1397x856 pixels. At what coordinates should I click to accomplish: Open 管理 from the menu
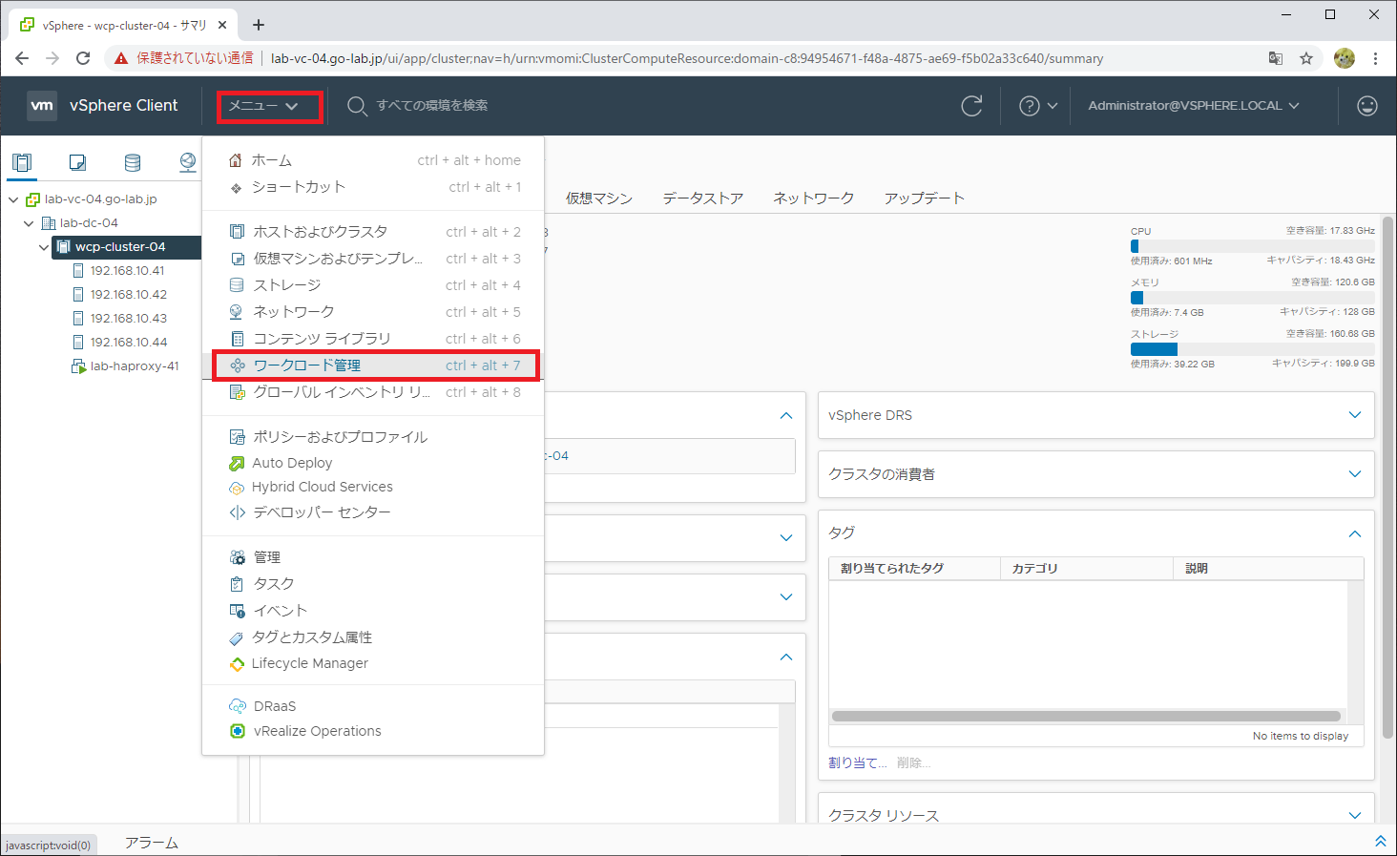pos(373,557)
